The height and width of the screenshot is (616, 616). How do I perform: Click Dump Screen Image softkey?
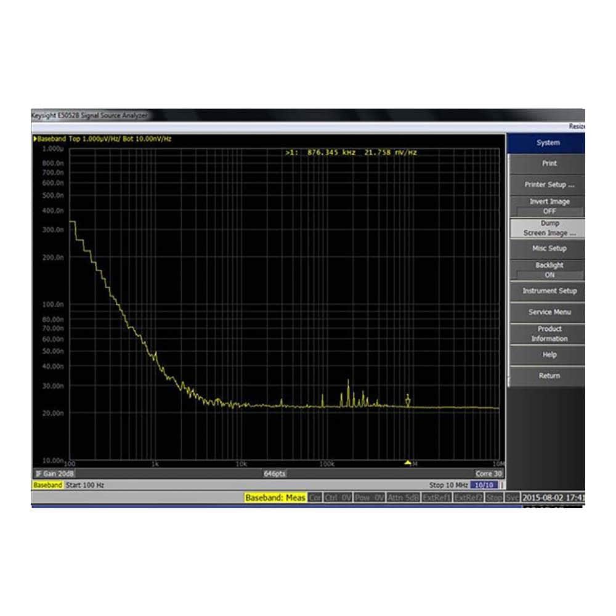549,229
